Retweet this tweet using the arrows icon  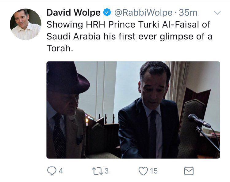click(x=98, y=171)
